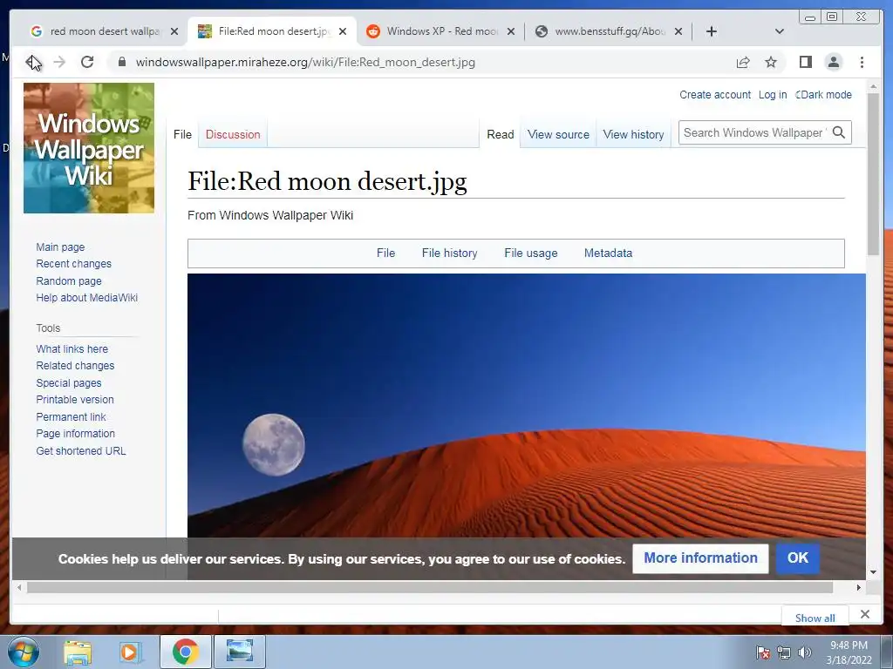
Task: Open the Main page sidebar link
Action: pyautogui.click(x=60, y=247)
